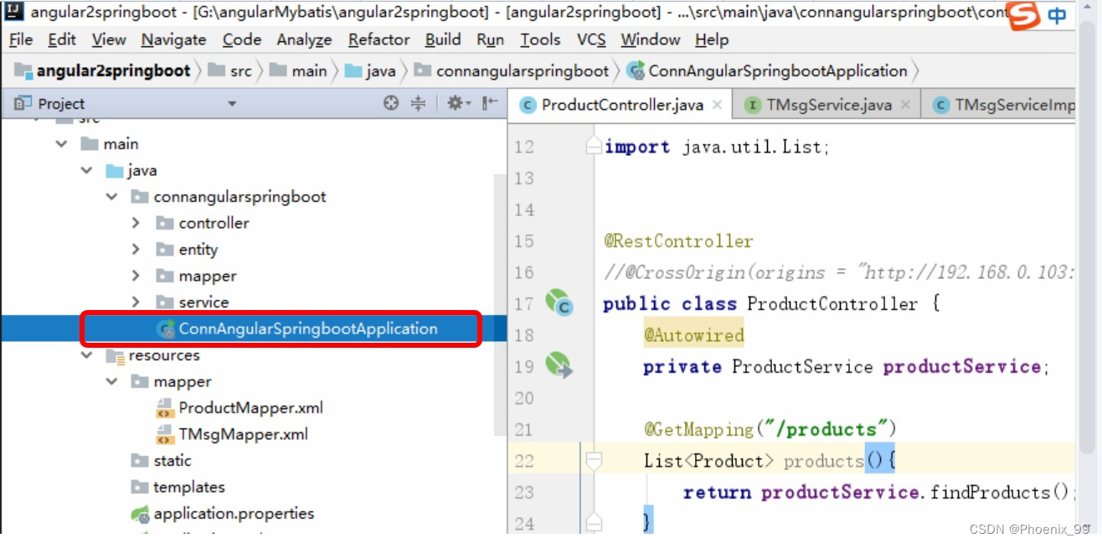Viewport: 1102px width, 543px height.
Task: Click the Scroll from Source target icon
Action: [391, 103]
